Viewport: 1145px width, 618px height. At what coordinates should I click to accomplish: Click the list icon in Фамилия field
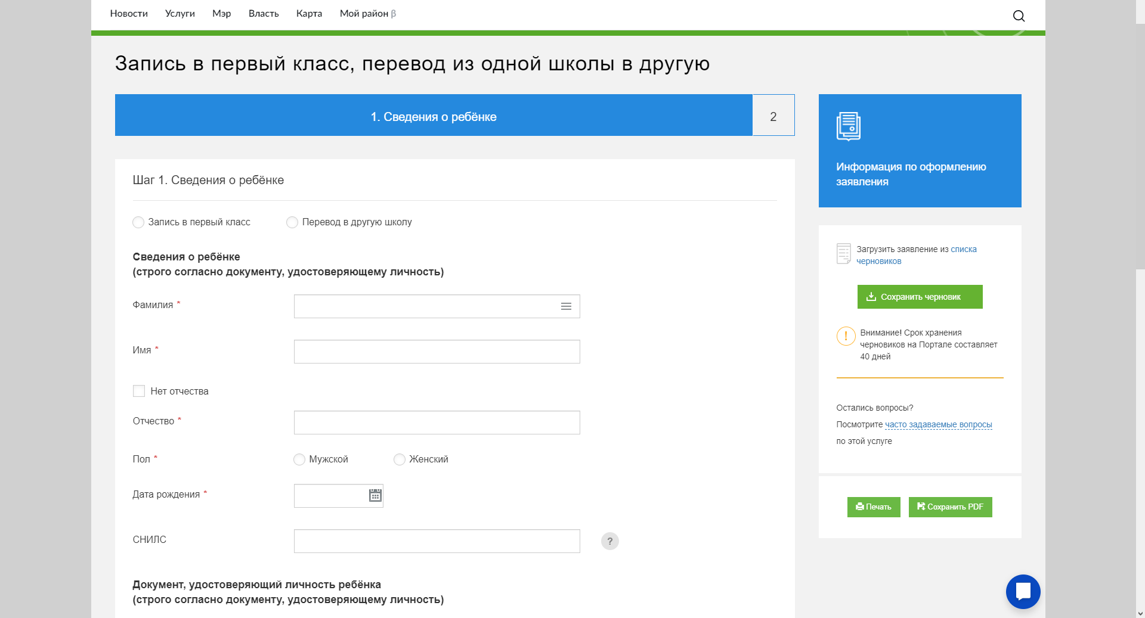(x=566, y=306)
